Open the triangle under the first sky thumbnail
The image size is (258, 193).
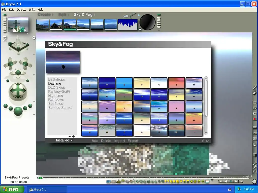pyautogui.click(x=47, y=31)
